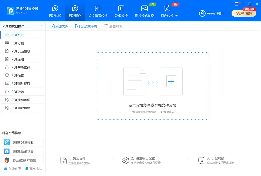The image size is (261, 176).
Task: Click the 迅捷PDF编辑器 product icon
Action: pyautogui.click(x=7, y=142)
